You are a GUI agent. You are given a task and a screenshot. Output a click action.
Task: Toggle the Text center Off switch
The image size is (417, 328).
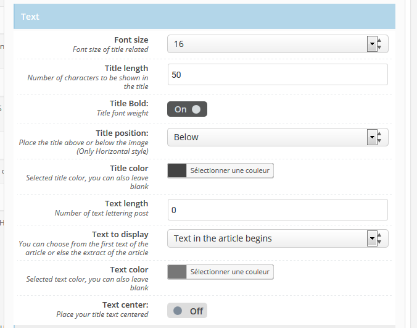coord(188,311)
